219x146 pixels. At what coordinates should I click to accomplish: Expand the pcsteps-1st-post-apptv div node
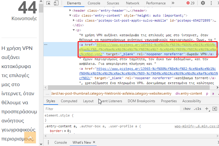pyautogui.click(x=74, y=20)
